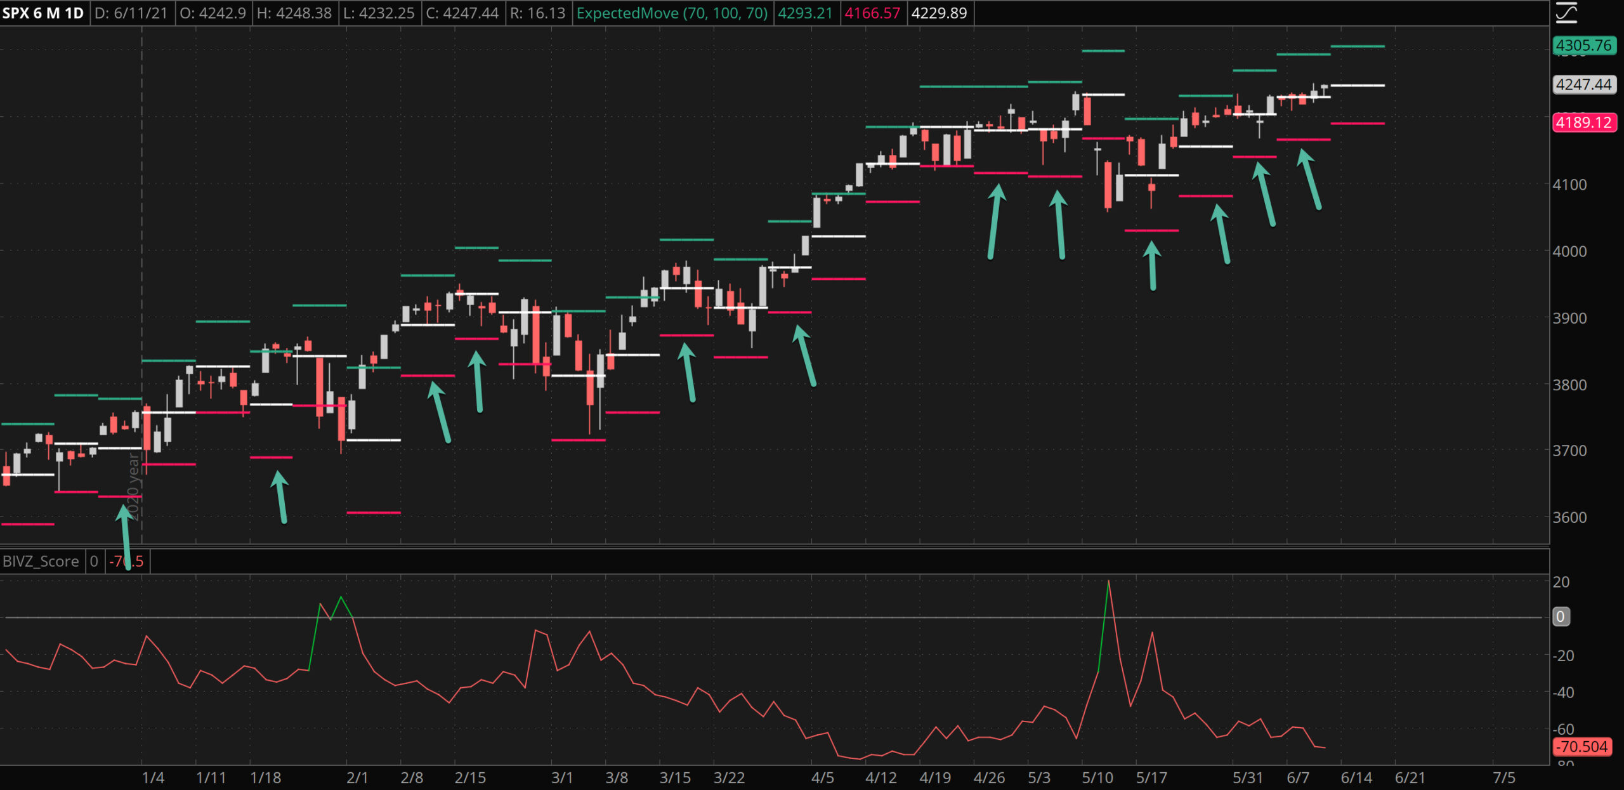1624x790 pixels.
Task: Click the green 4305.76 price bubble
Action: tap(1583, 46)
